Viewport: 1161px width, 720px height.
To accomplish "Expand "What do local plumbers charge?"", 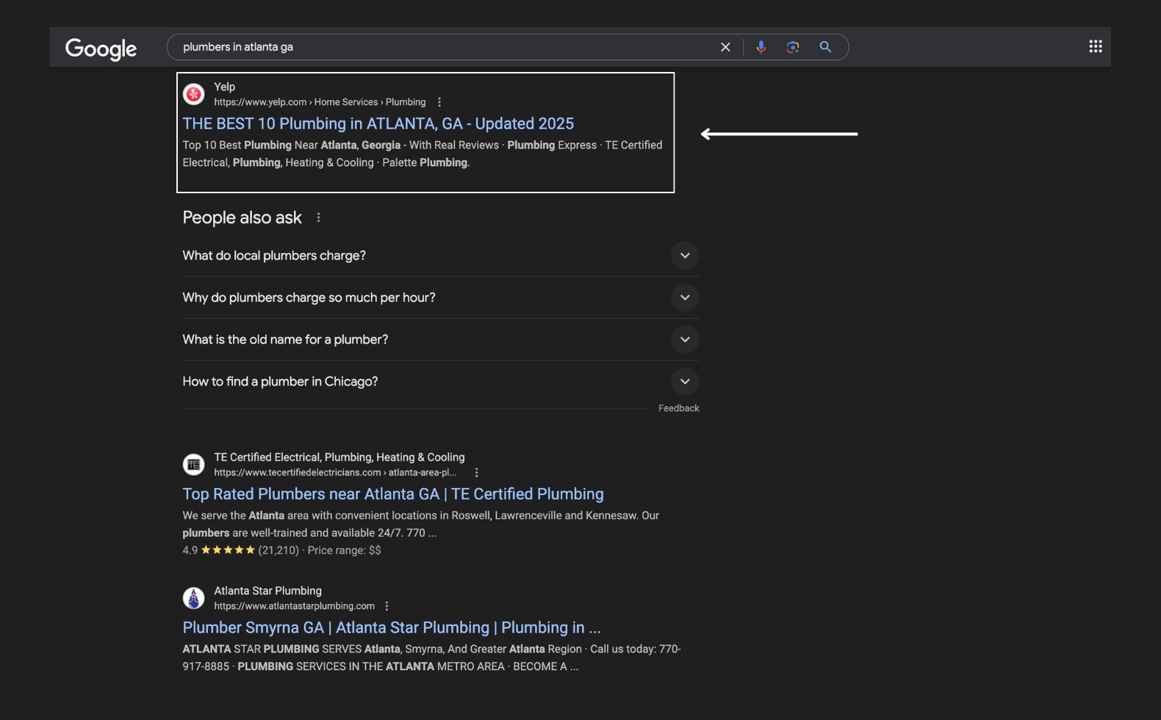I will [x=441, y=256].
